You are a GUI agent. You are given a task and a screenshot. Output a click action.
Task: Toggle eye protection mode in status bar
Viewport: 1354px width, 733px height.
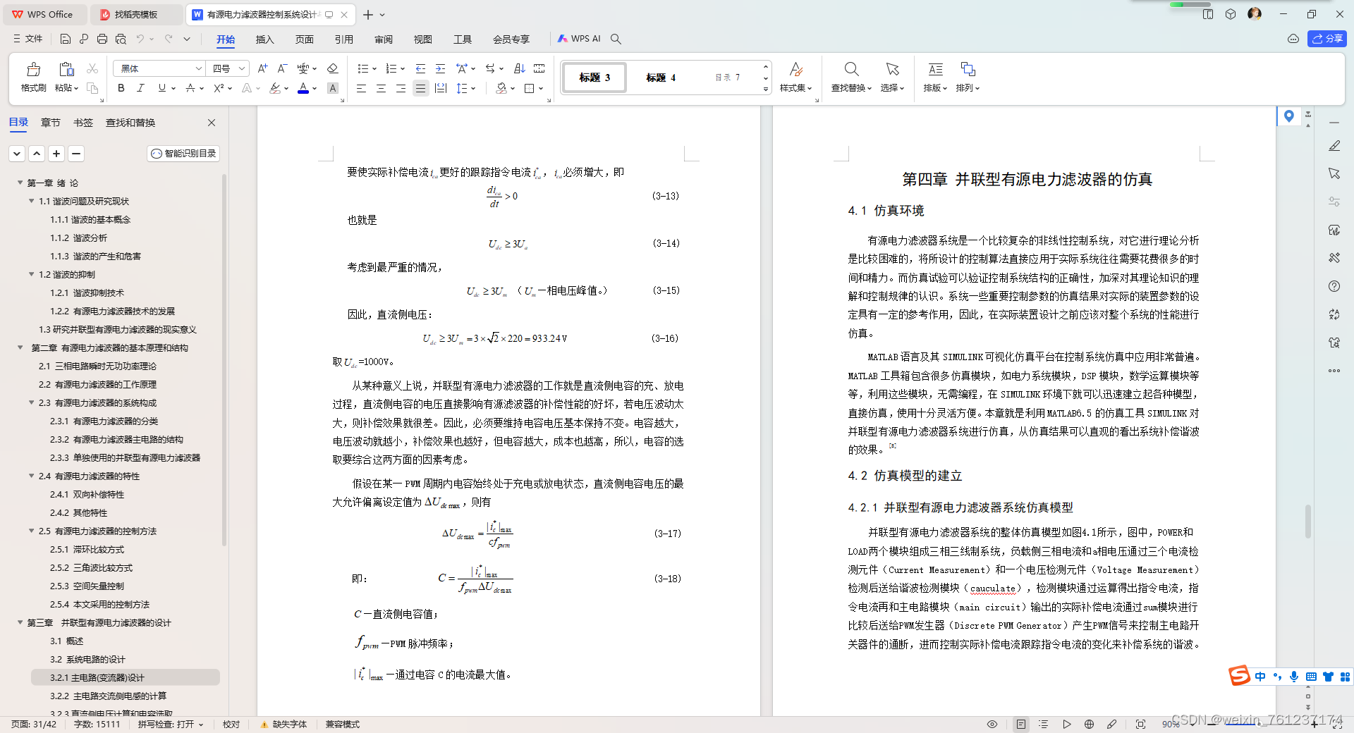click(x=992, y=725)
